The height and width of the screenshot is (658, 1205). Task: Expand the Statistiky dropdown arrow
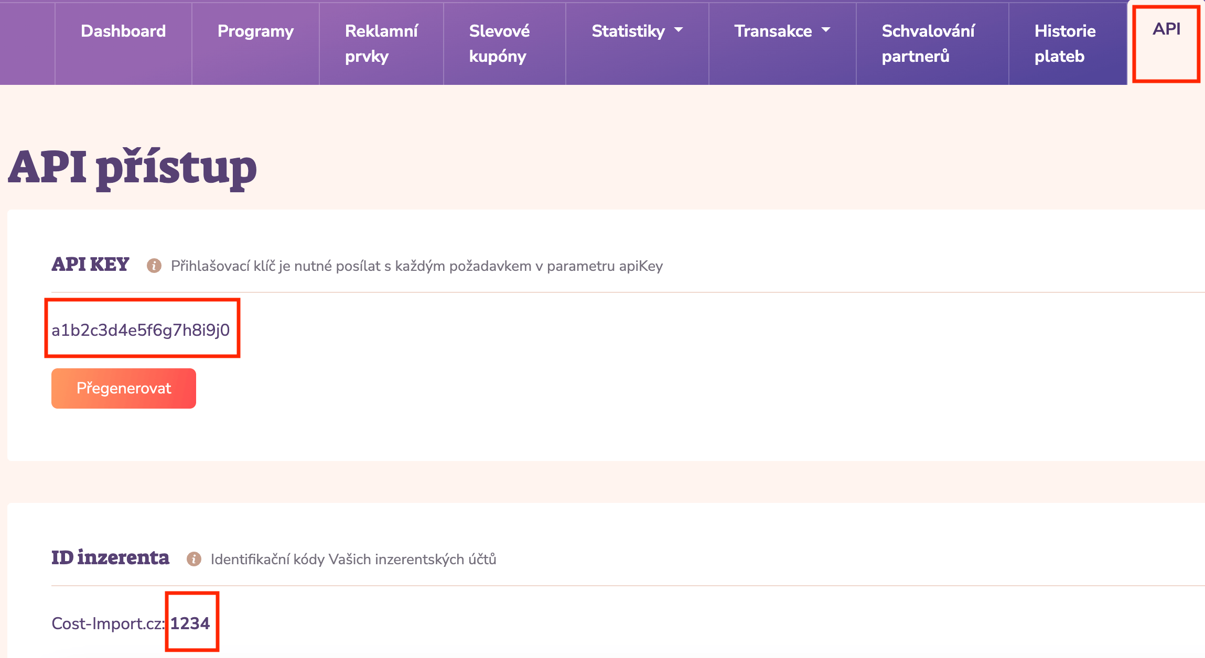click(x=679, y=30)
